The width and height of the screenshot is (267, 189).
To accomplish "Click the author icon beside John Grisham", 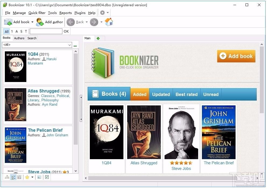I will pyautogui.click(x=44, y=135).
